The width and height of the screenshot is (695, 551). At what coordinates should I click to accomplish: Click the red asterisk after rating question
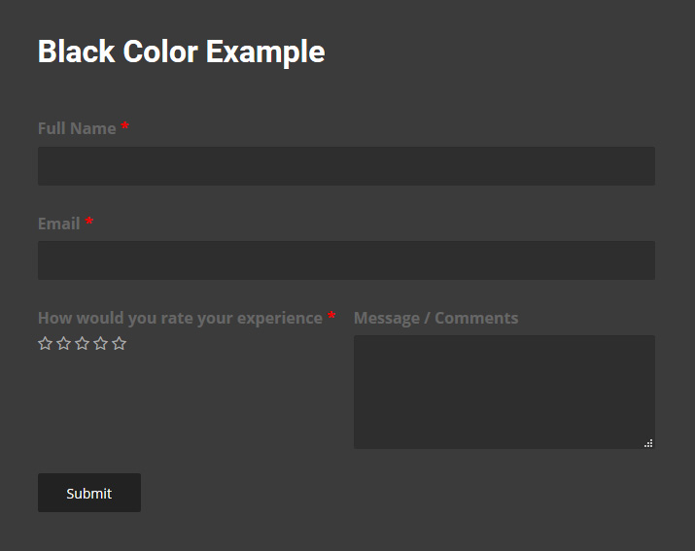pos(331,317)
